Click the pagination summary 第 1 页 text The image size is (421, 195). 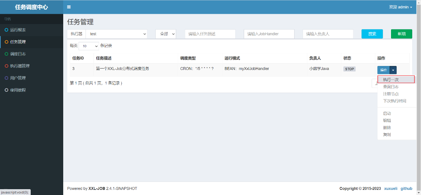point(96,83)
